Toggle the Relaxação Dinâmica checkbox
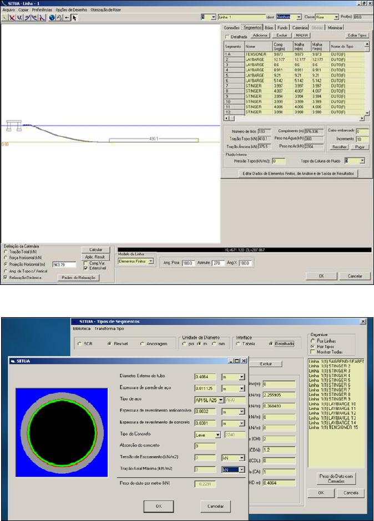374x521 pixels. coord(6,277)
